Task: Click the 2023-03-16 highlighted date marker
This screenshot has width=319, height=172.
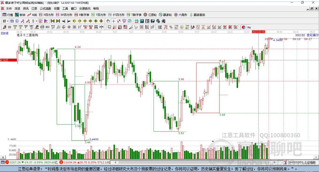Action: tap(258, 32)
